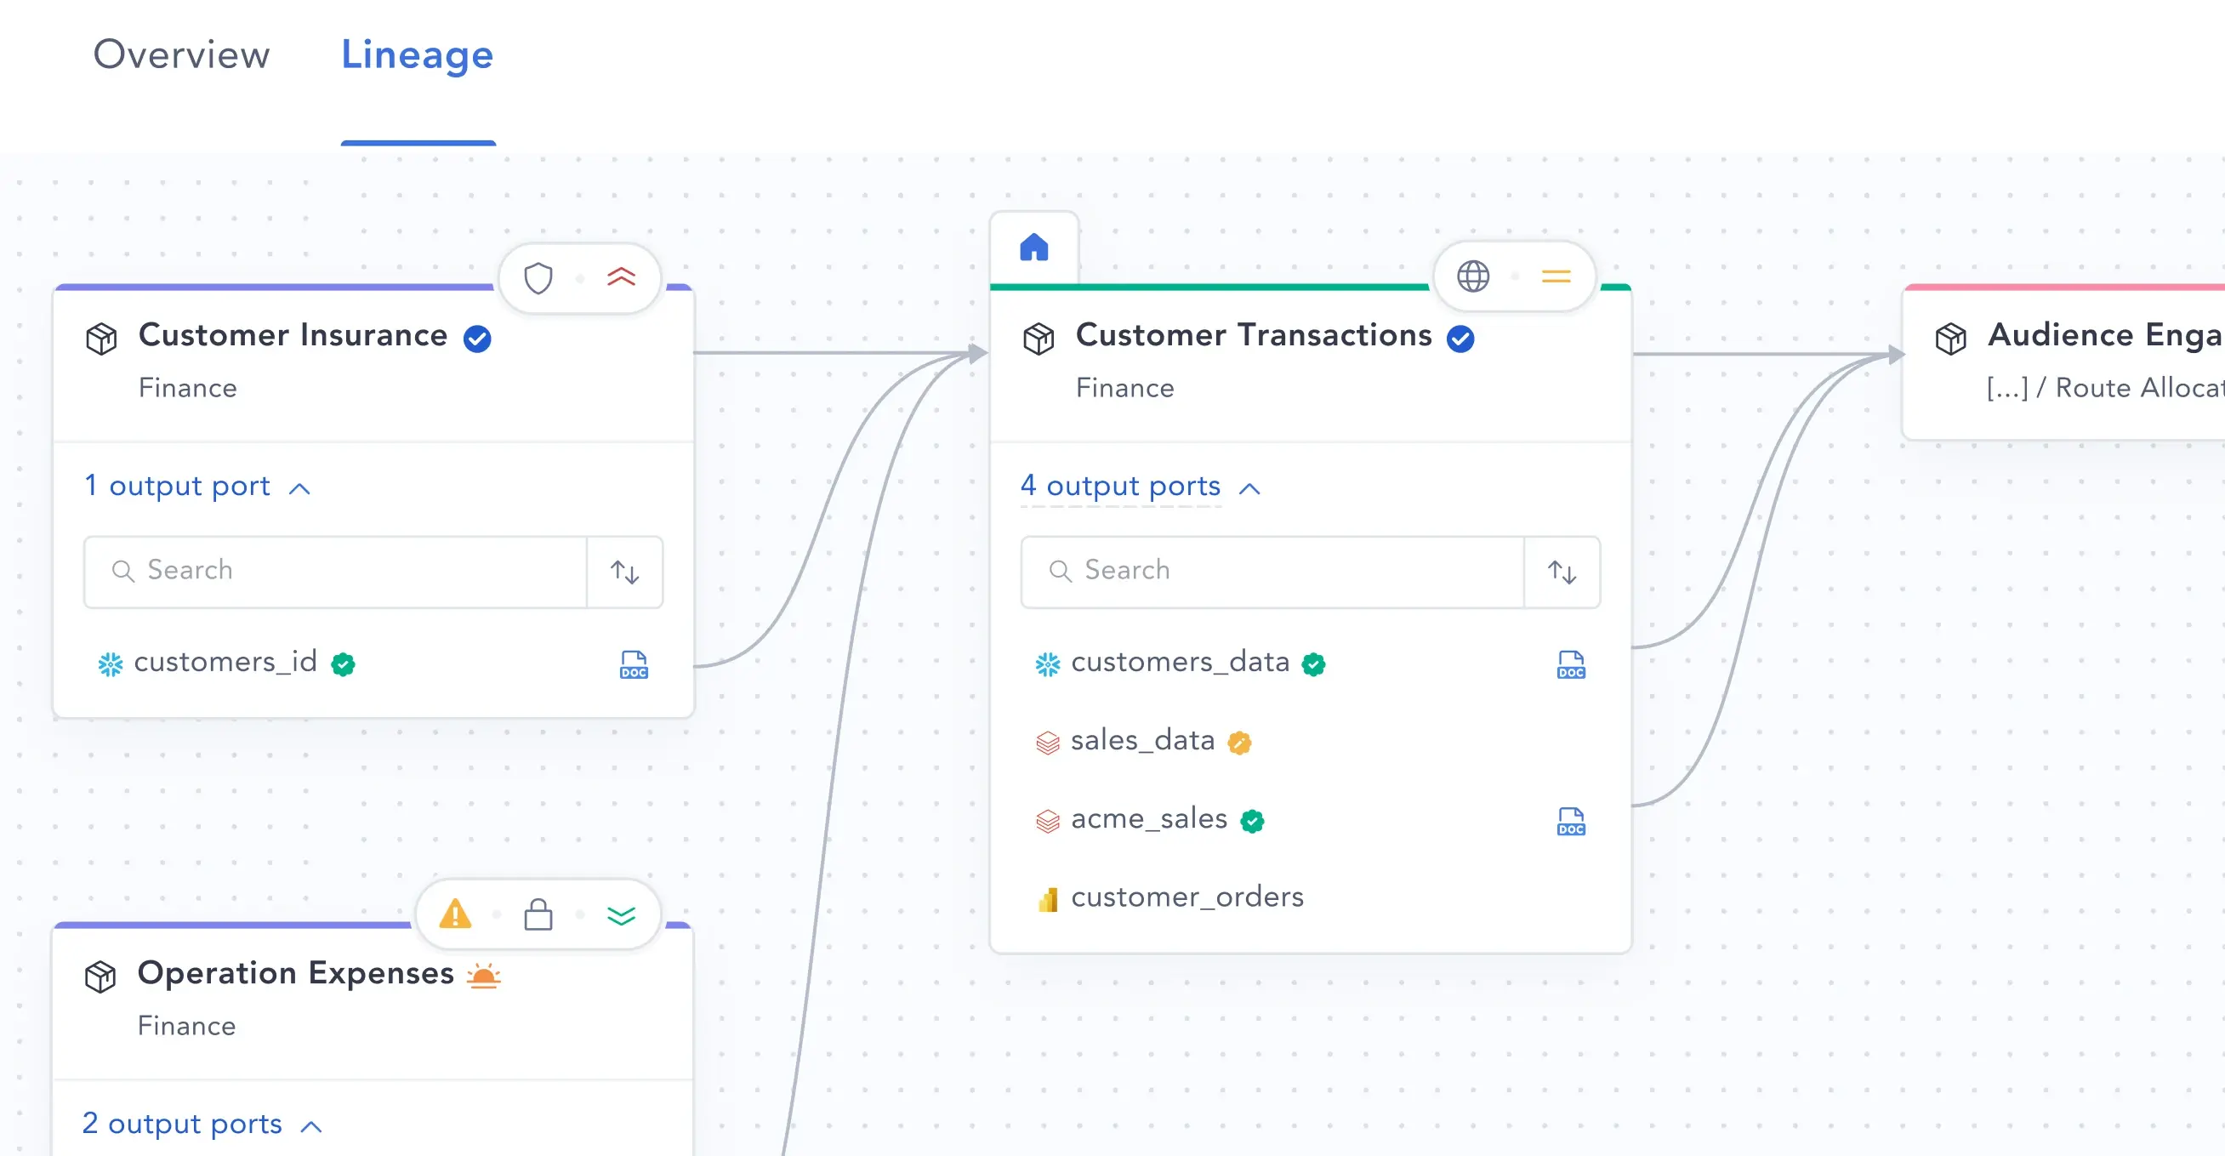Click the green double-chevron-down icon on Operation Expenses
2225x1156 pixels.
point(621,915)
